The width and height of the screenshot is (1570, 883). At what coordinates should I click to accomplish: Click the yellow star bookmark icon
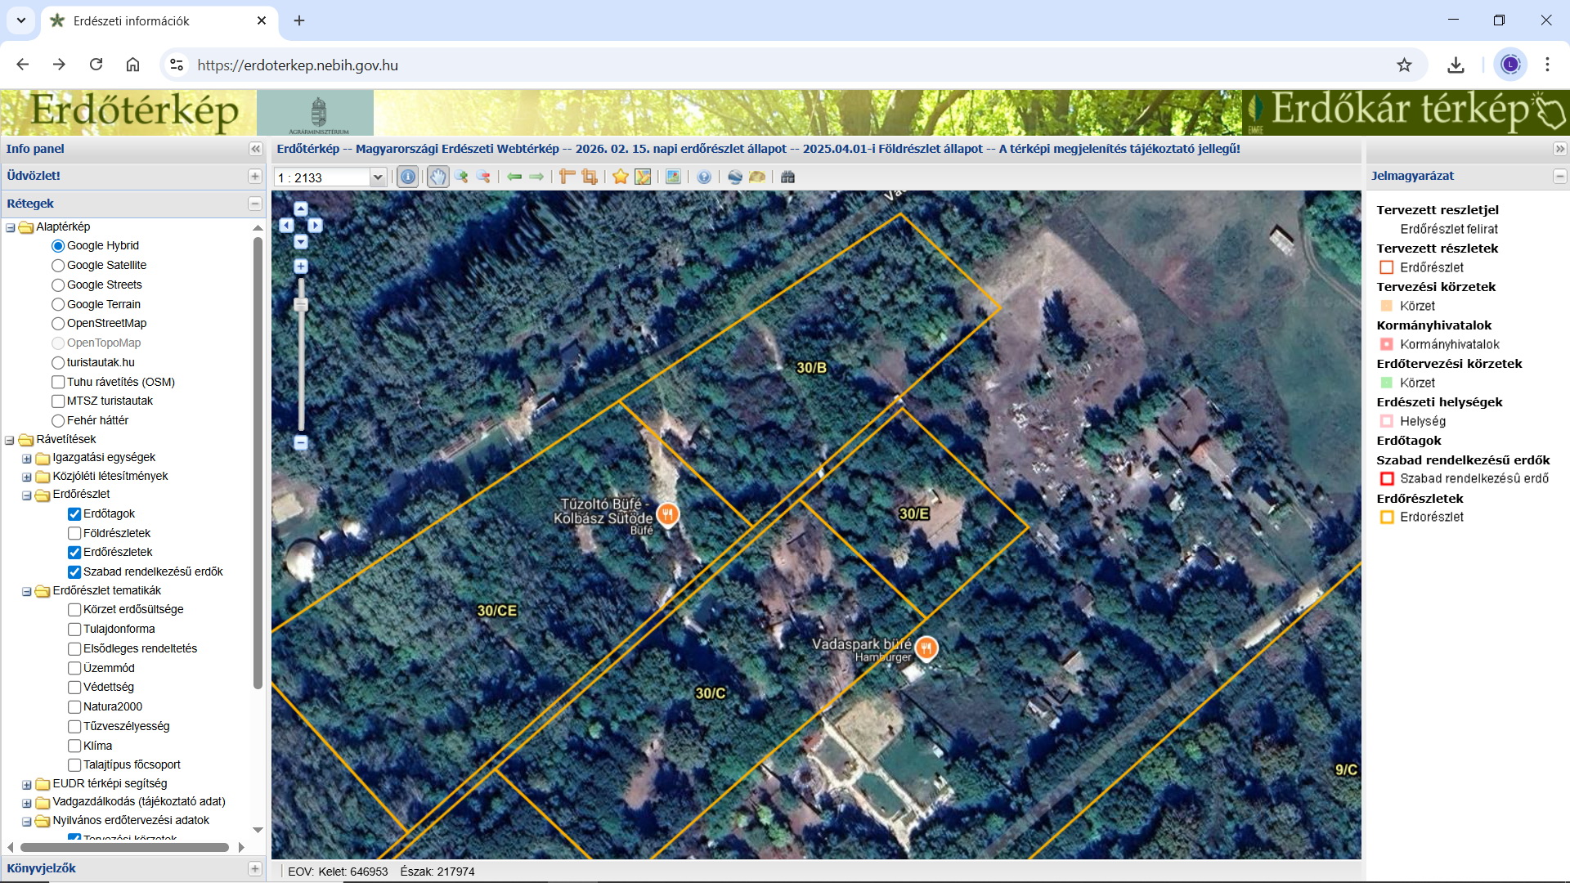click(621, 177)
